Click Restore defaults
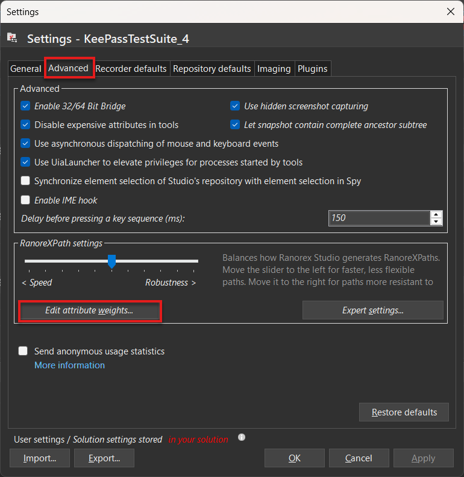The image size is (464, 477). tap(404, 412)
